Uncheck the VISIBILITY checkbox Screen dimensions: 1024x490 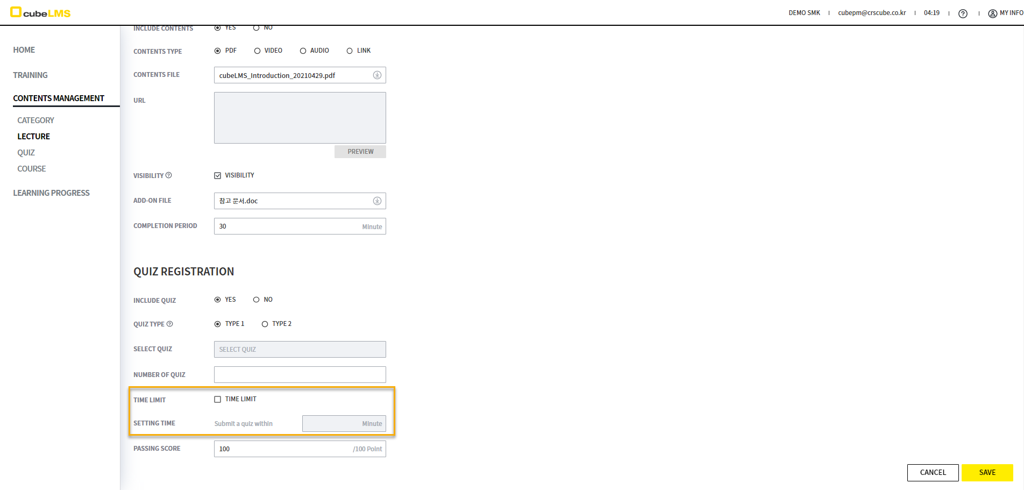[x=218, y=175]
